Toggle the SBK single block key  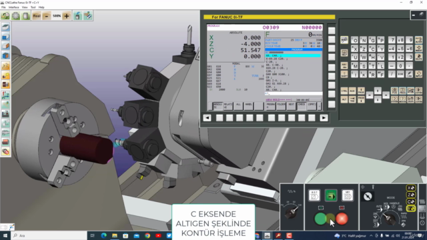point(331,195)
